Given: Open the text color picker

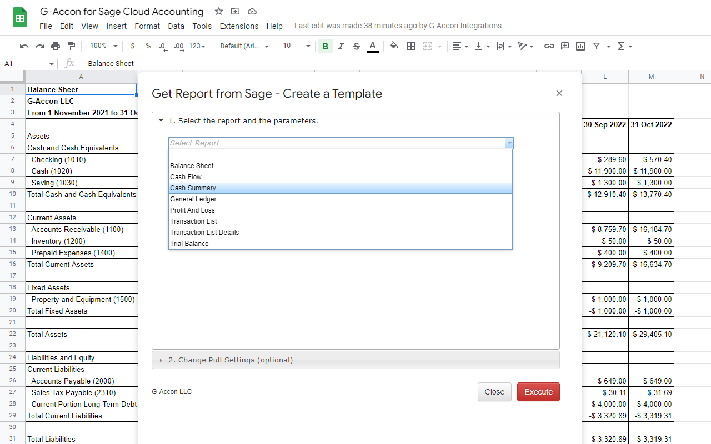Looking at the screenshot, I should pyautogui.click(x=373, y=46).
